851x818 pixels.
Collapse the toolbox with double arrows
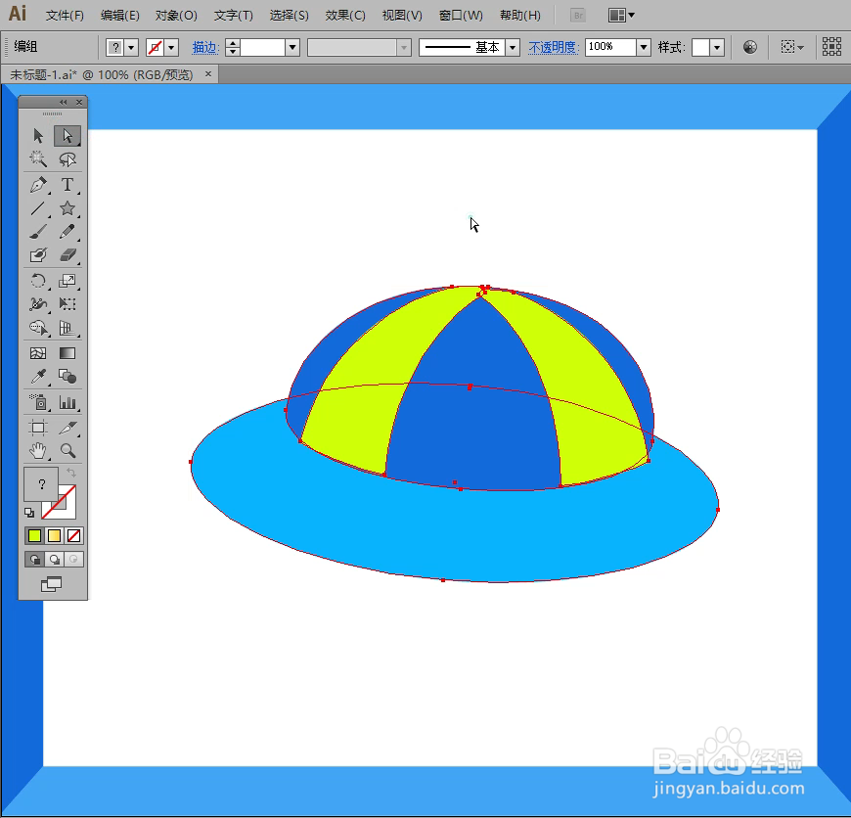point(64,102)
